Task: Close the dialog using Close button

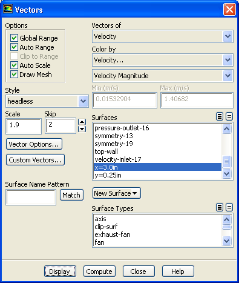Action: click(139, 271)
